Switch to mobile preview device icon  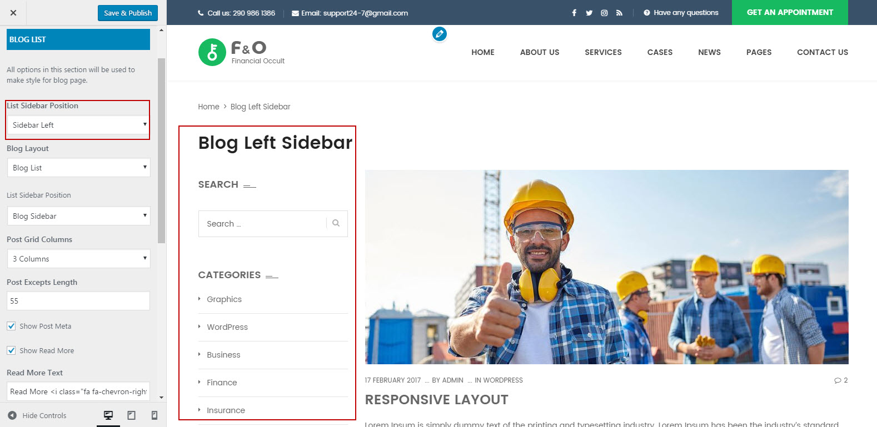click(x=155, y=415)
